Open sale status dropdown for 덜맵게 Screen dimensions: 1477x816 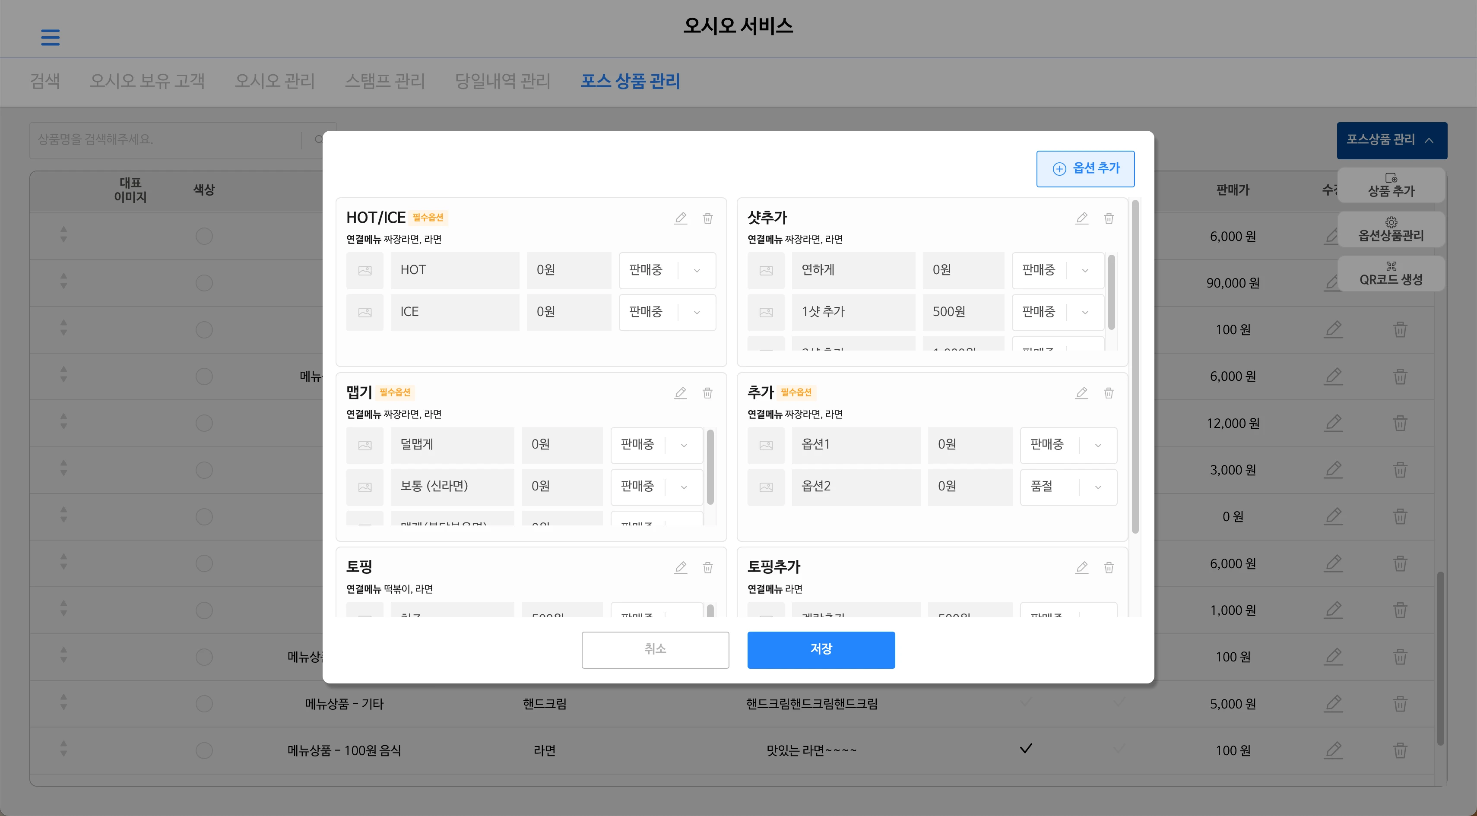click(657, 445)
